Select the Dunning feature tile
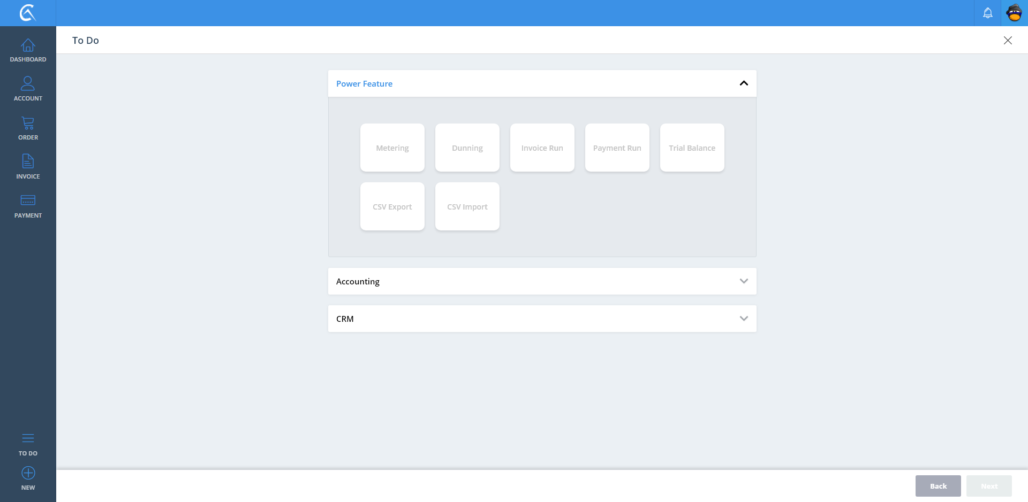Screen dimensions: 1028x502 tap(467, 148)
